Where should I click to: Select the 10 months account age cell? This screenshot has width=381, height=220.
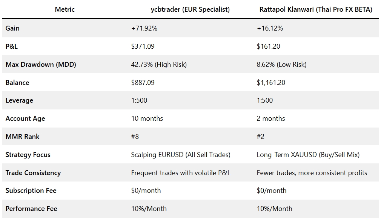[147, 118]
